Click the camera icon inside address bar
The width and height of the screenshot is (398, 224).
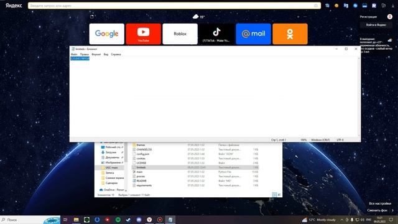point(316,6)
